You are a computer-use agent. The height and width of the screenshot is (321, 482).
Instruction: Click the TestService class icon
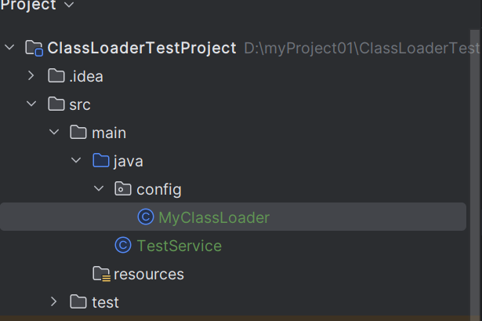click(123, 246)
